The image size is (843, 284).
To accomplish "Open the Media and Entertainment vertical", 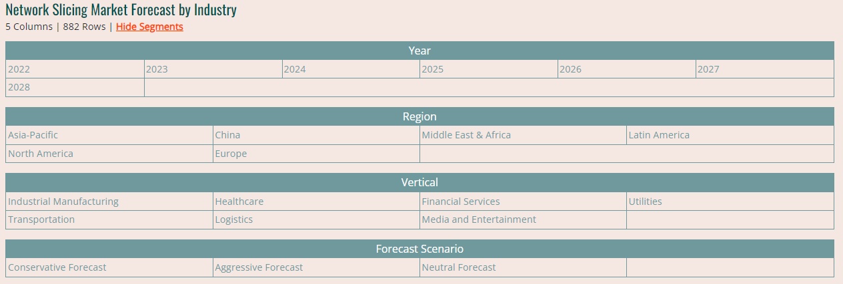I will click(x=479, y=219).
